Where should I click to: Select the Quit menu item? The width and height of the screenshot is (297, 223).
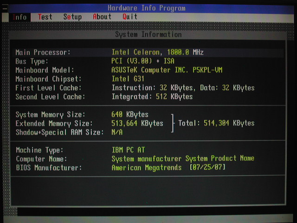130,17
